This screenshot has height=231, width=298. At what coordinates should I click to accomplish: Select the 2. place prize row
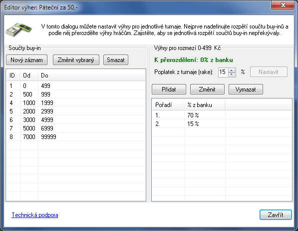(222, 124)
